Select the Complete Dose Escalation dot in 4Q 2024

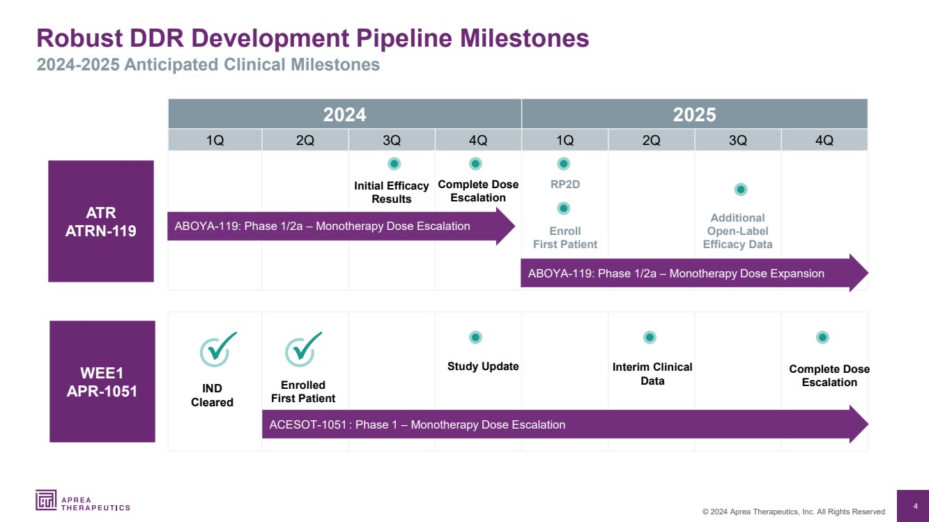point(475,164)
